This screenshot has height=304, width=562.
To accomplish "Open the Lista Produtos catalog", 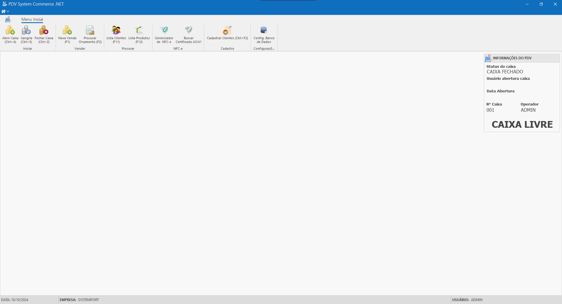I will [x=139, y=34].
